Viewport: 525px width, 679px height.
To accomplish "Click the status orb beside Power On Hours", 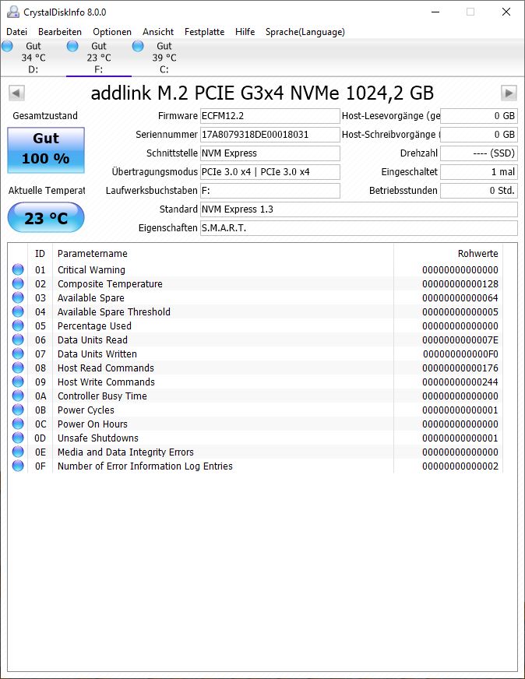I will point(18,424).
